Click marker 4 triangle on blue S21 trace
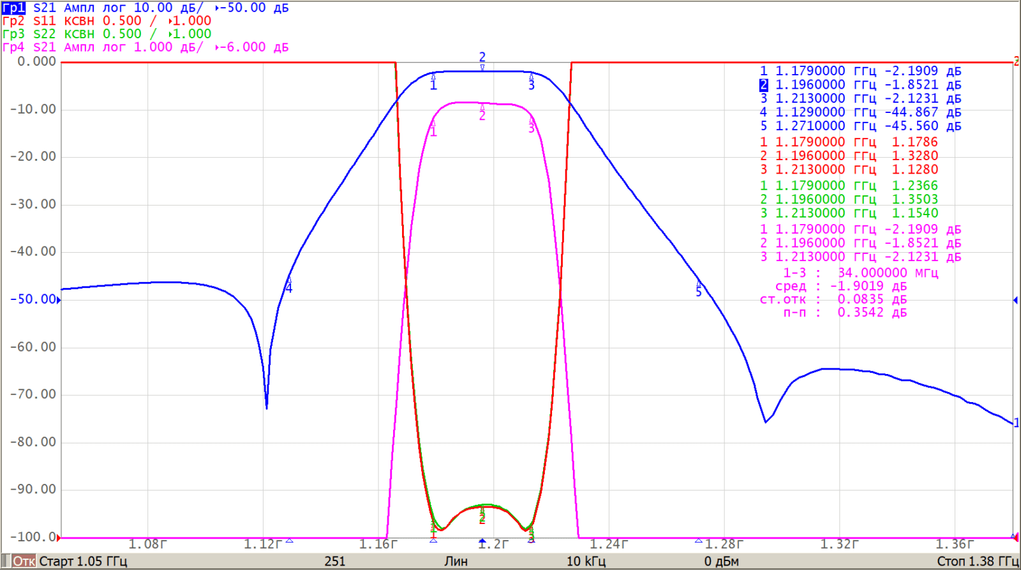Image resolution: width=1021 pixels, height=570 pixels. 289,280
